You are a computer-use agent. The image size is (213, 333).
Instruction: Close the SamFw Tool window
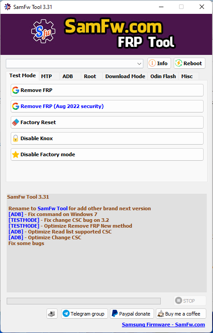point(202,7)
